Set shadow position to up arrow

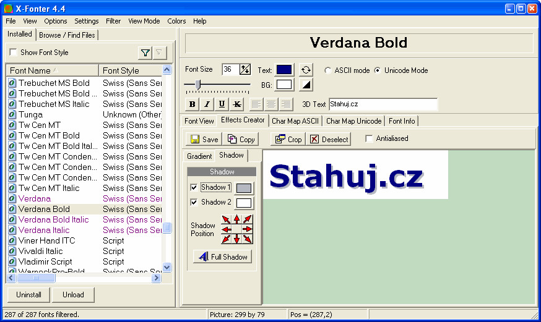[236, 219]
